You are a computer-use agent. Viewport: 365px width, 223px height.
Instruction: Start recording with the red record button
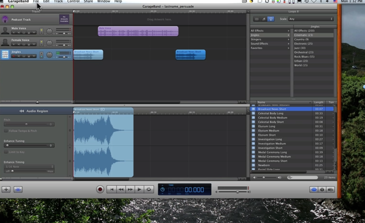point(100,189)
